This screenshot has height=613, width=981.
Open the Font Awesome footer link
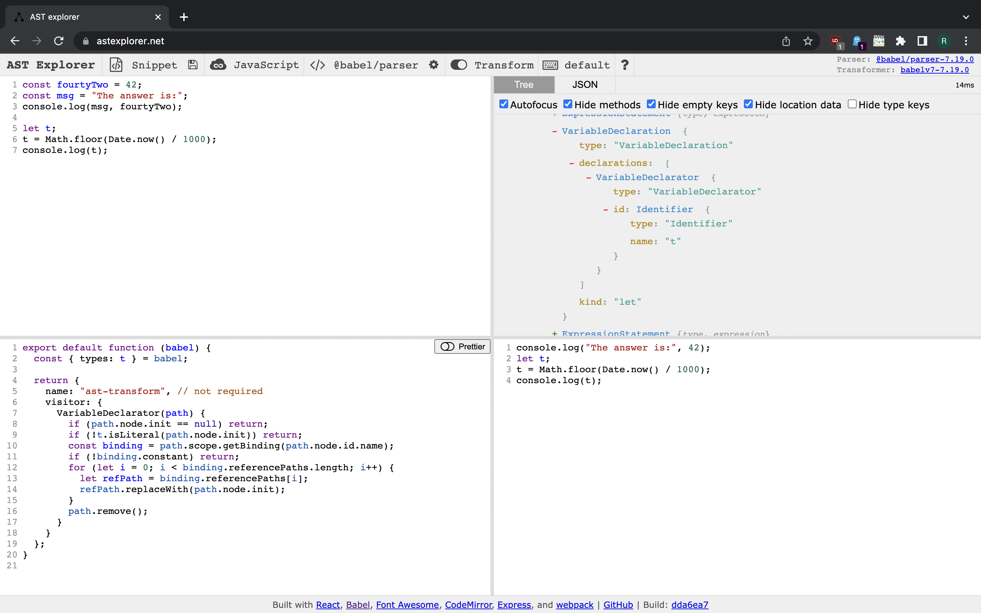tap(407, 604)
